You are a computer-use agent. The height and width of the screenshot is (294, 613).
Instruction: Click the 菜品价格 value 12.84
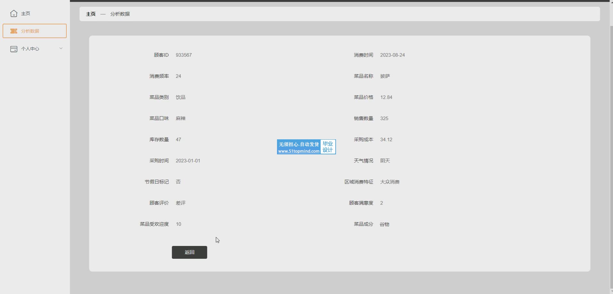point(386,97)
